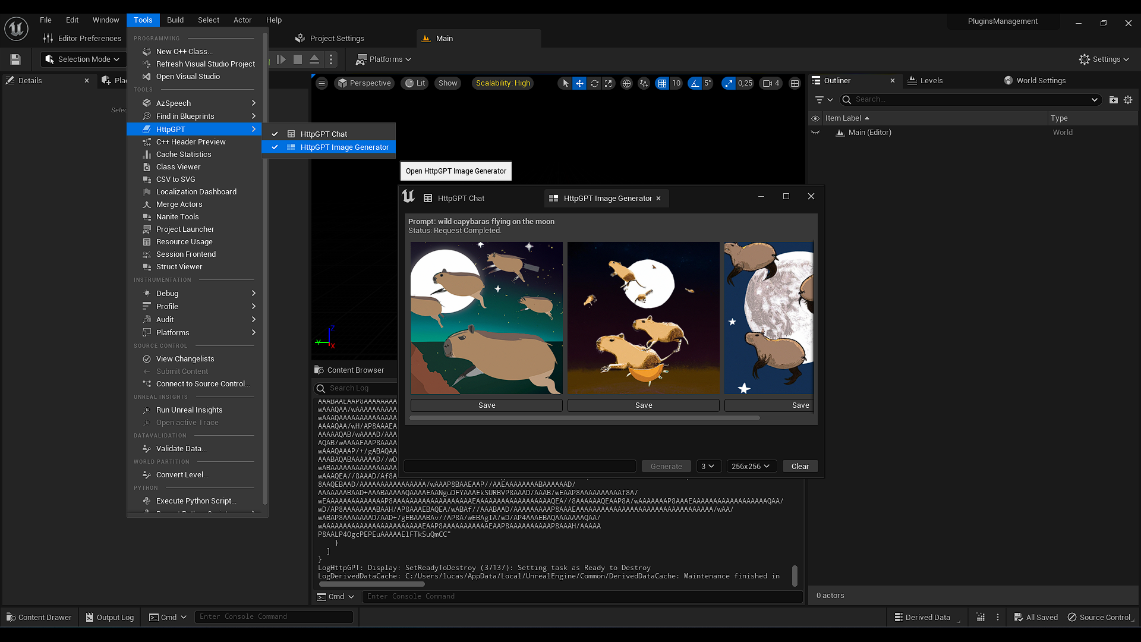Open Outliner settings gear

(1128, 99)
